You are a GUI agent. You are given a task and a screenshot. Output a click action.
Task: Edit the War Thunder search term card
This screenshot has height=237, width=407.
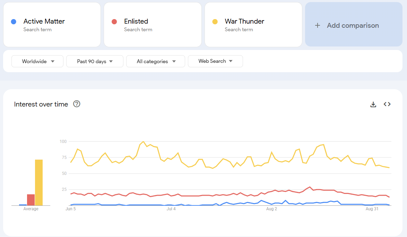coord(253,25)
